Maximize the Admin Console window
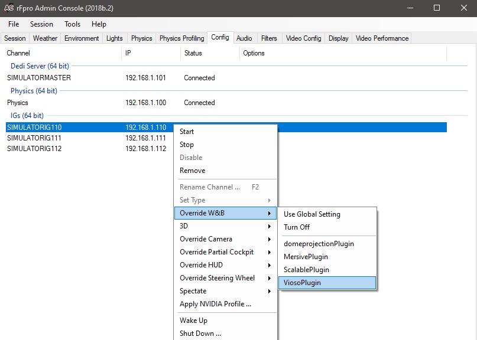Image resolution: width=477 pixels, height=340 pixels. tap(437, 8)
